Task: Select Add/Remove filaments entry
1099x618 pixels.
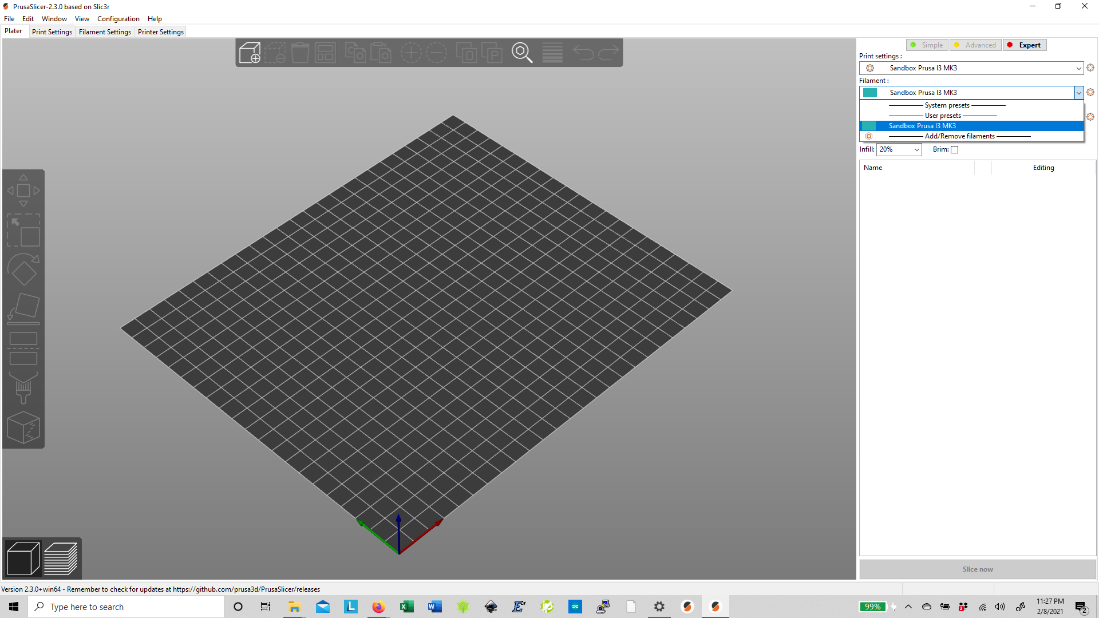Action: (971, 136)
